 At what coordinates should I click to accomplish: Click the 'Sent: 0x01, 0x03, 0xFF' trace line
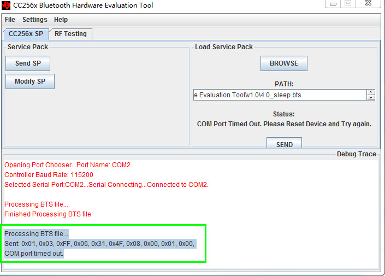(100, 244)
